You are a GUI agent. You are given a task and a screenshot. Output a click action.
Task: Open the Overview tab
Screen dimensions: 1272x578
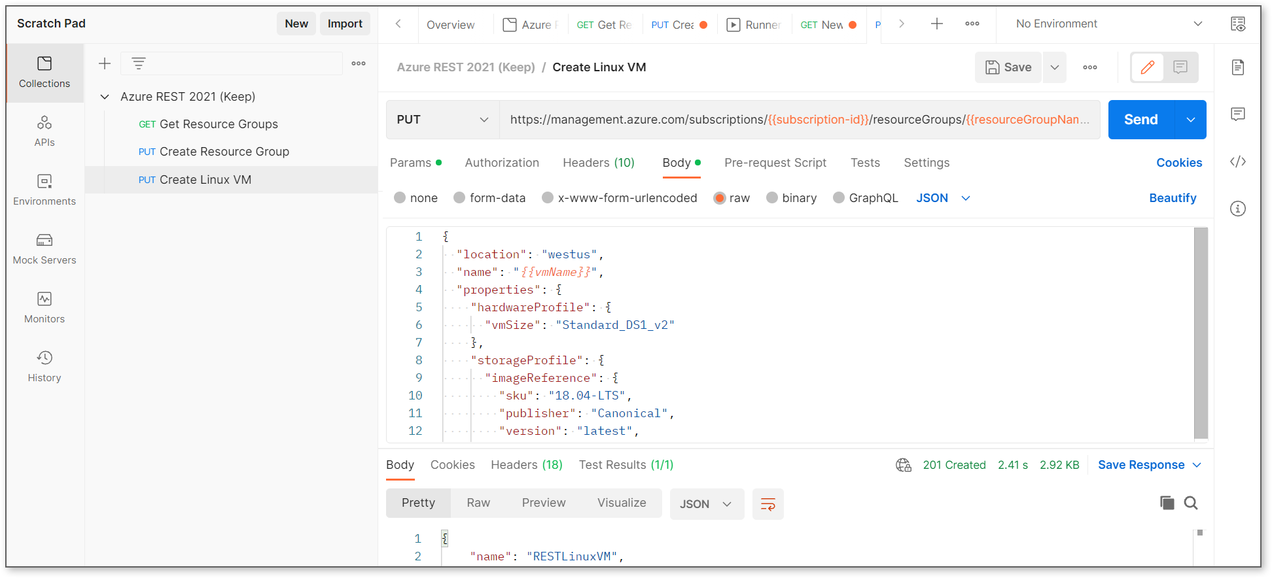click(450, 25)
